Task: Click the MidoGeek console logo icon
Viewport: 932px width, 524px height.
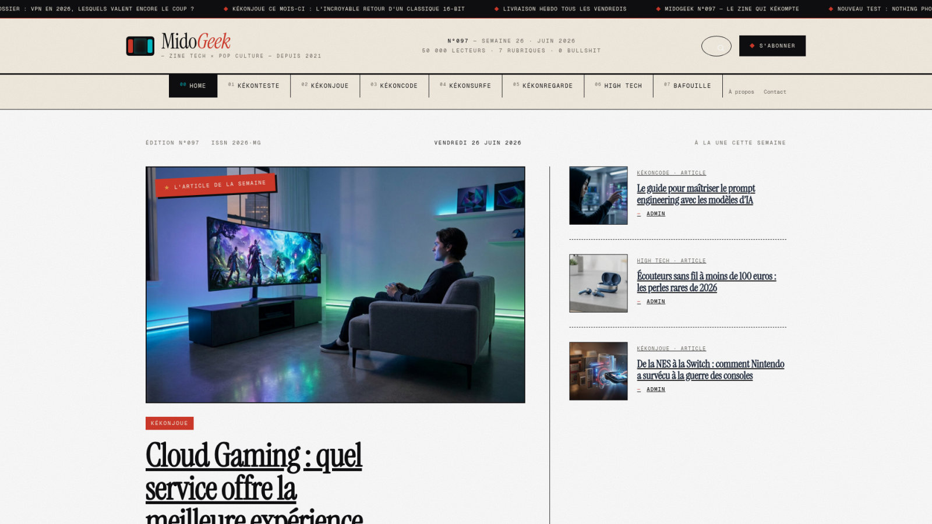Action: [x=140, y=46]
